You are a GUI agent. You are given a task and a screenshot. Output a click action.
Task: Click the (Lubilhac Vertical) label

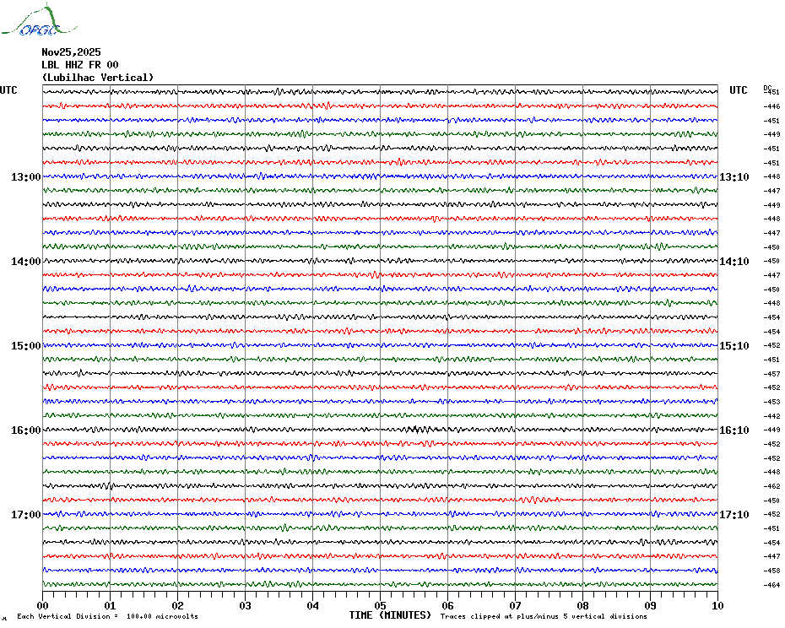[x=98, y=78]
